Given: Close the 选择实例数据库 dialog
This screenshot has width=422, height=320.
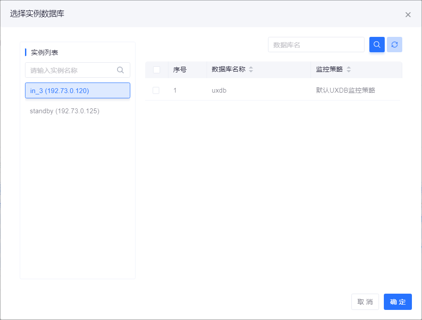Looking at the screenshot, I should point(408,15).
